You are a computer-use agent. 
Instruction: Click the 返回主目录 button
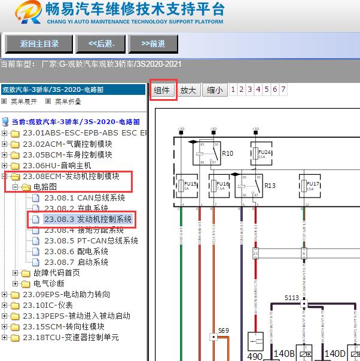click(x=39, y=44)
